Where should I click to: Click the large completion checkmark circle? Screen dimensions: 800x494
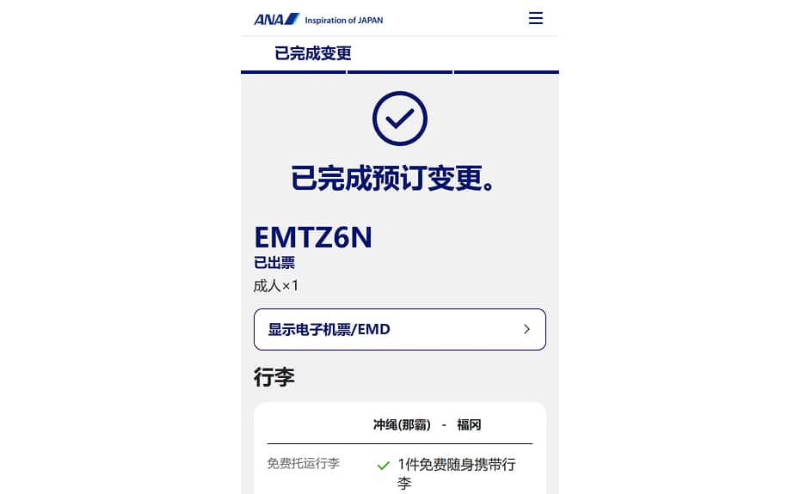[399, 119]
